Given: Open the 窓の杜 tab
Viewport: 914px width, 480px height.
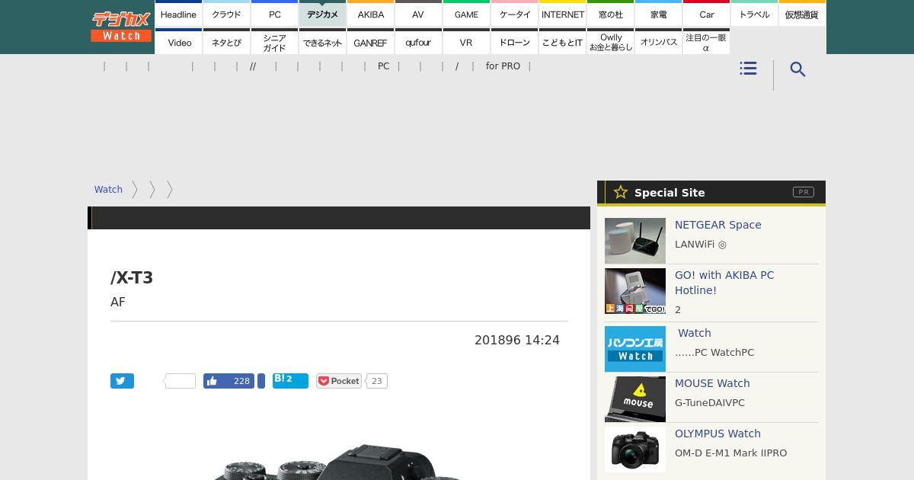Looking at the screenshot, I should (610, 14).
